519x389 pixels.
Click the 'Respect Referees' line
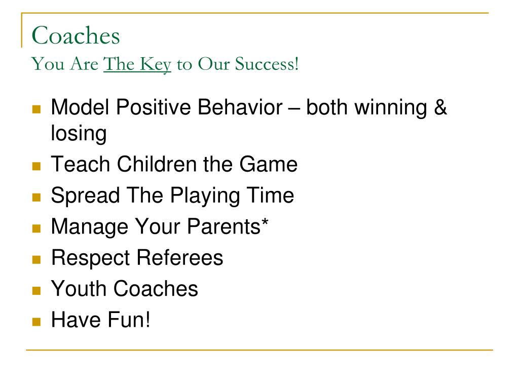pyautogui.click(x=137, y=258)
